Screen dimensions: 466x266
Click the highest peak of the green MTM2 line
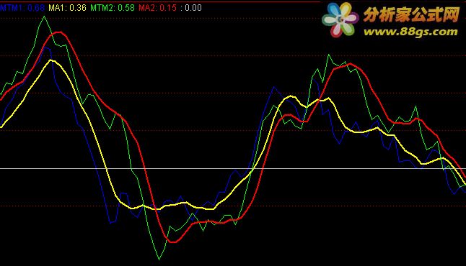[x=44, y=17]
